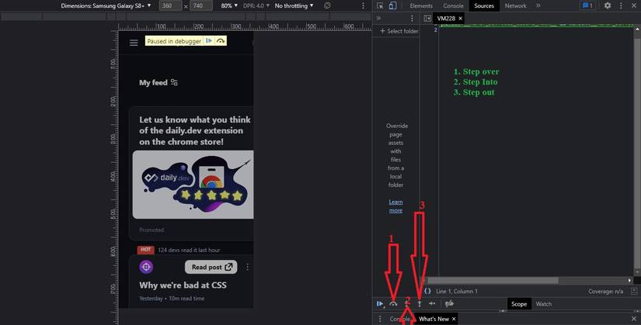Open the hamburger menu on daily.dev
The height and width of the screenshot is (325, 641).
(x=134, y=43)
